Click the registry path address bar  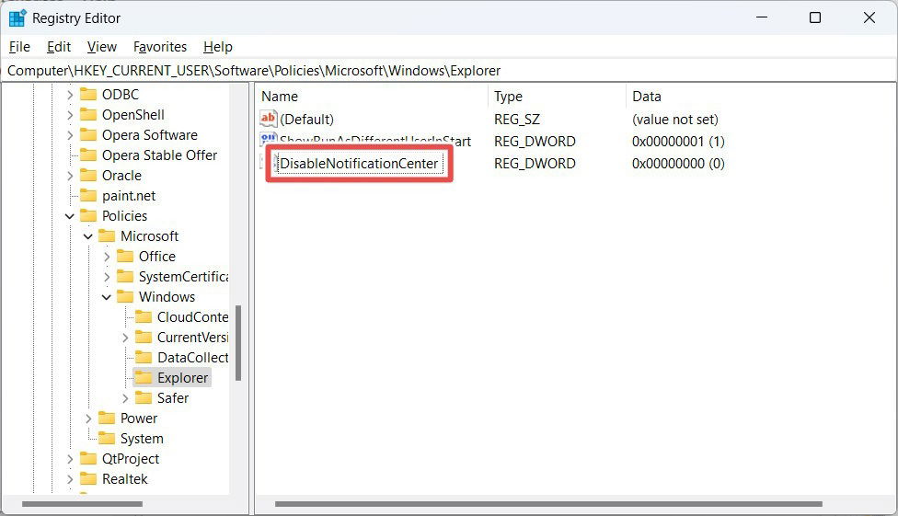tap(448, 71)
